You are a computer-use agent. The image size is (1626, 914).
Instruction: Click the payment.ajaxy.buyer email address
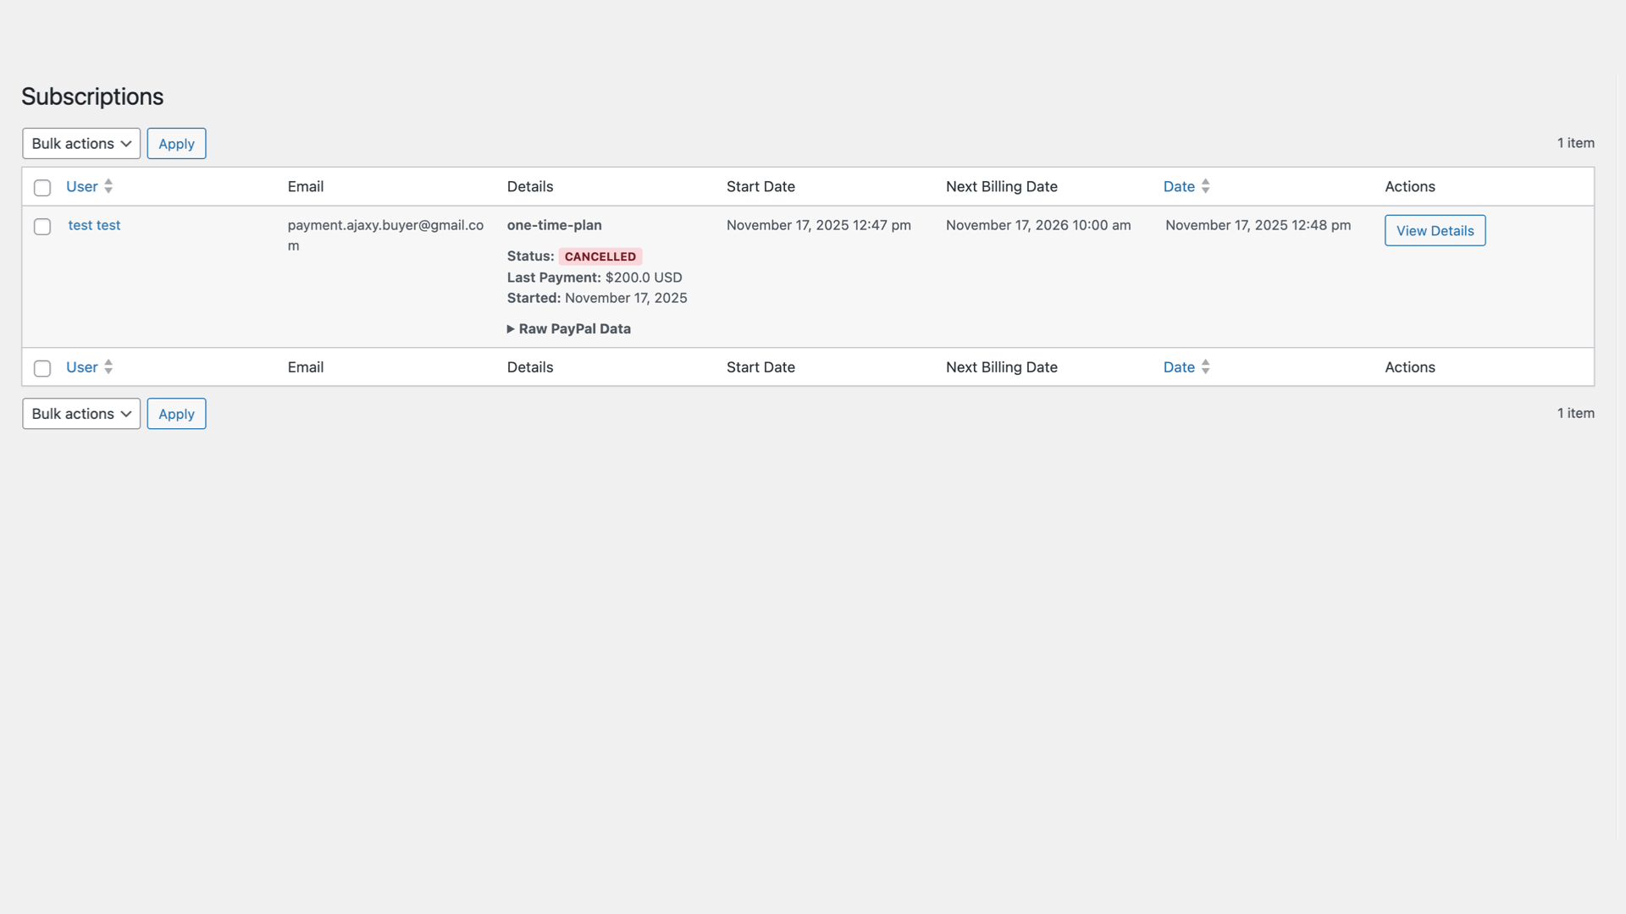coord(385,225)
